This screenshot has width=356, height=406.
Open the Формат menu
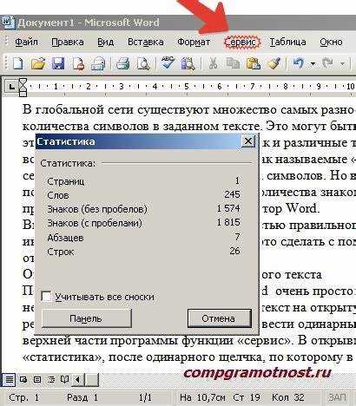click(x=194, y=42)
